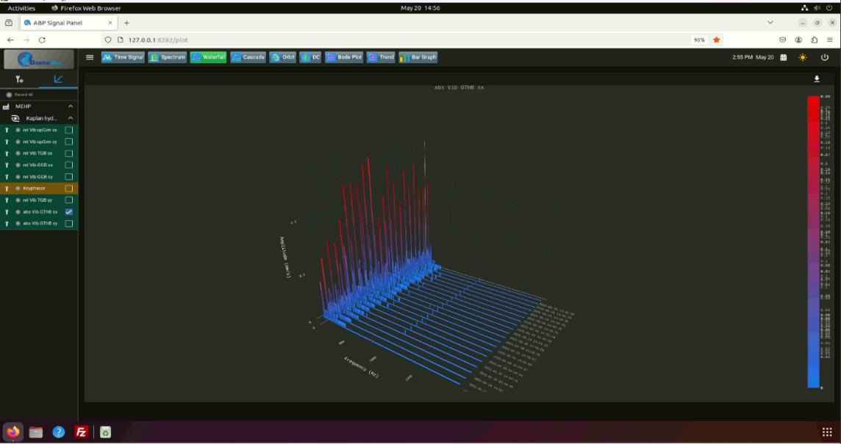The height and width of the screenshot is (444, 841).
Task: Collapse the MEHP tree node
Action: point(71,106)
